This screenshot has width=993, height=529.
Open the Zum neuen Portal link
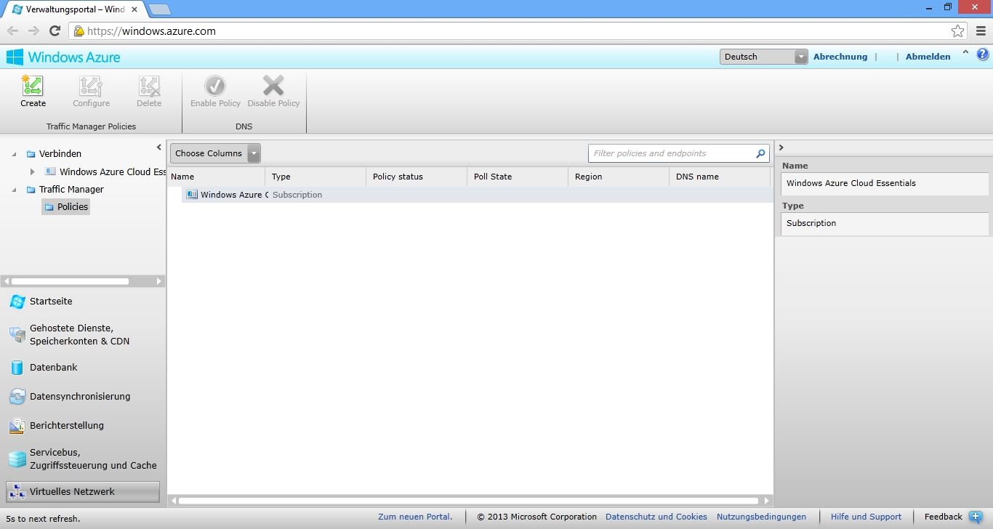(414, 517)
